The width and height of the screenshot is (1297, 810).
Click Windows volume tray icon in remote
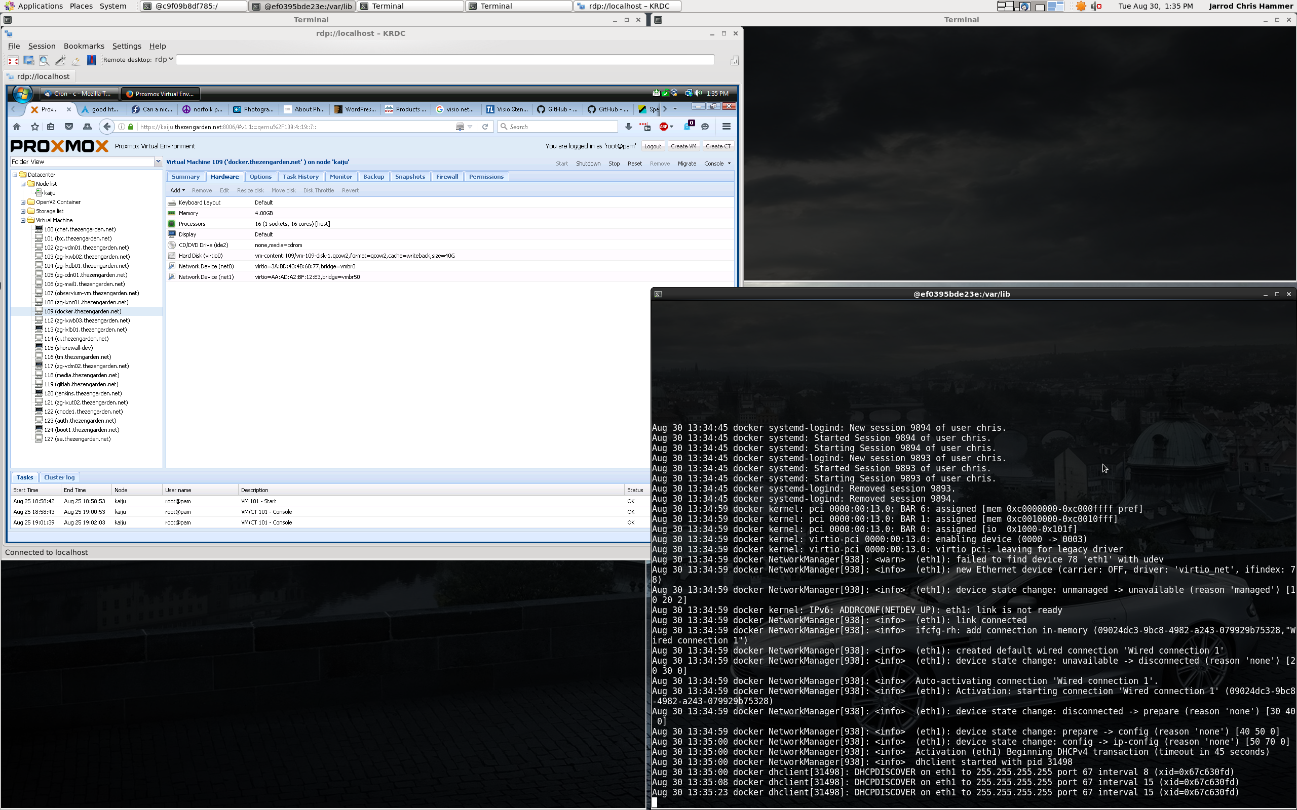[x=698, y=93]
